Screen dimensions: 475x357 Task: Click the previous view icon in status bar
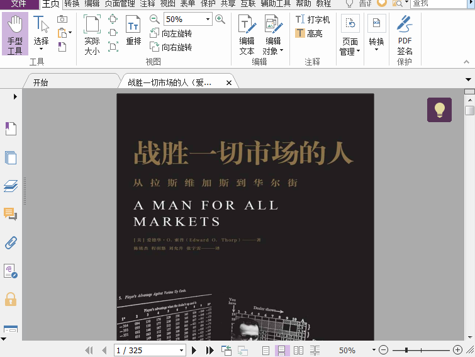click(x=226, y=350)
